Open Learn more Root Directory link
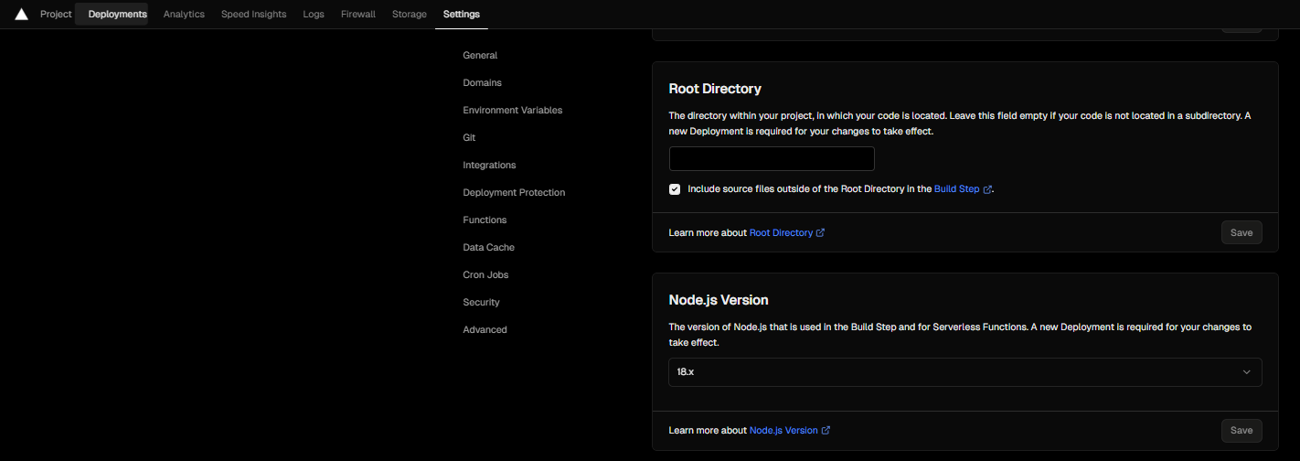Screen dimensions: 1300x461 pos(781,232)
